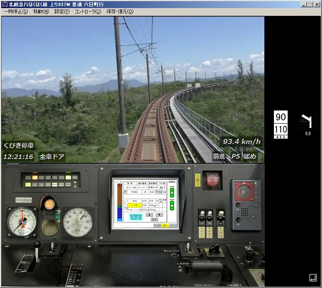Click the 設定 button on the monitor

154,219
